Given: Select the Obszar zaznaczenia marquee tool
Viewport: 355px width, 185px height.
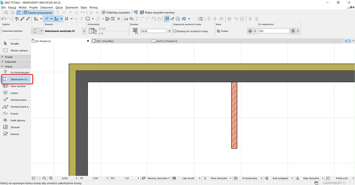Looking at the screenshot, I should point(16,51).
